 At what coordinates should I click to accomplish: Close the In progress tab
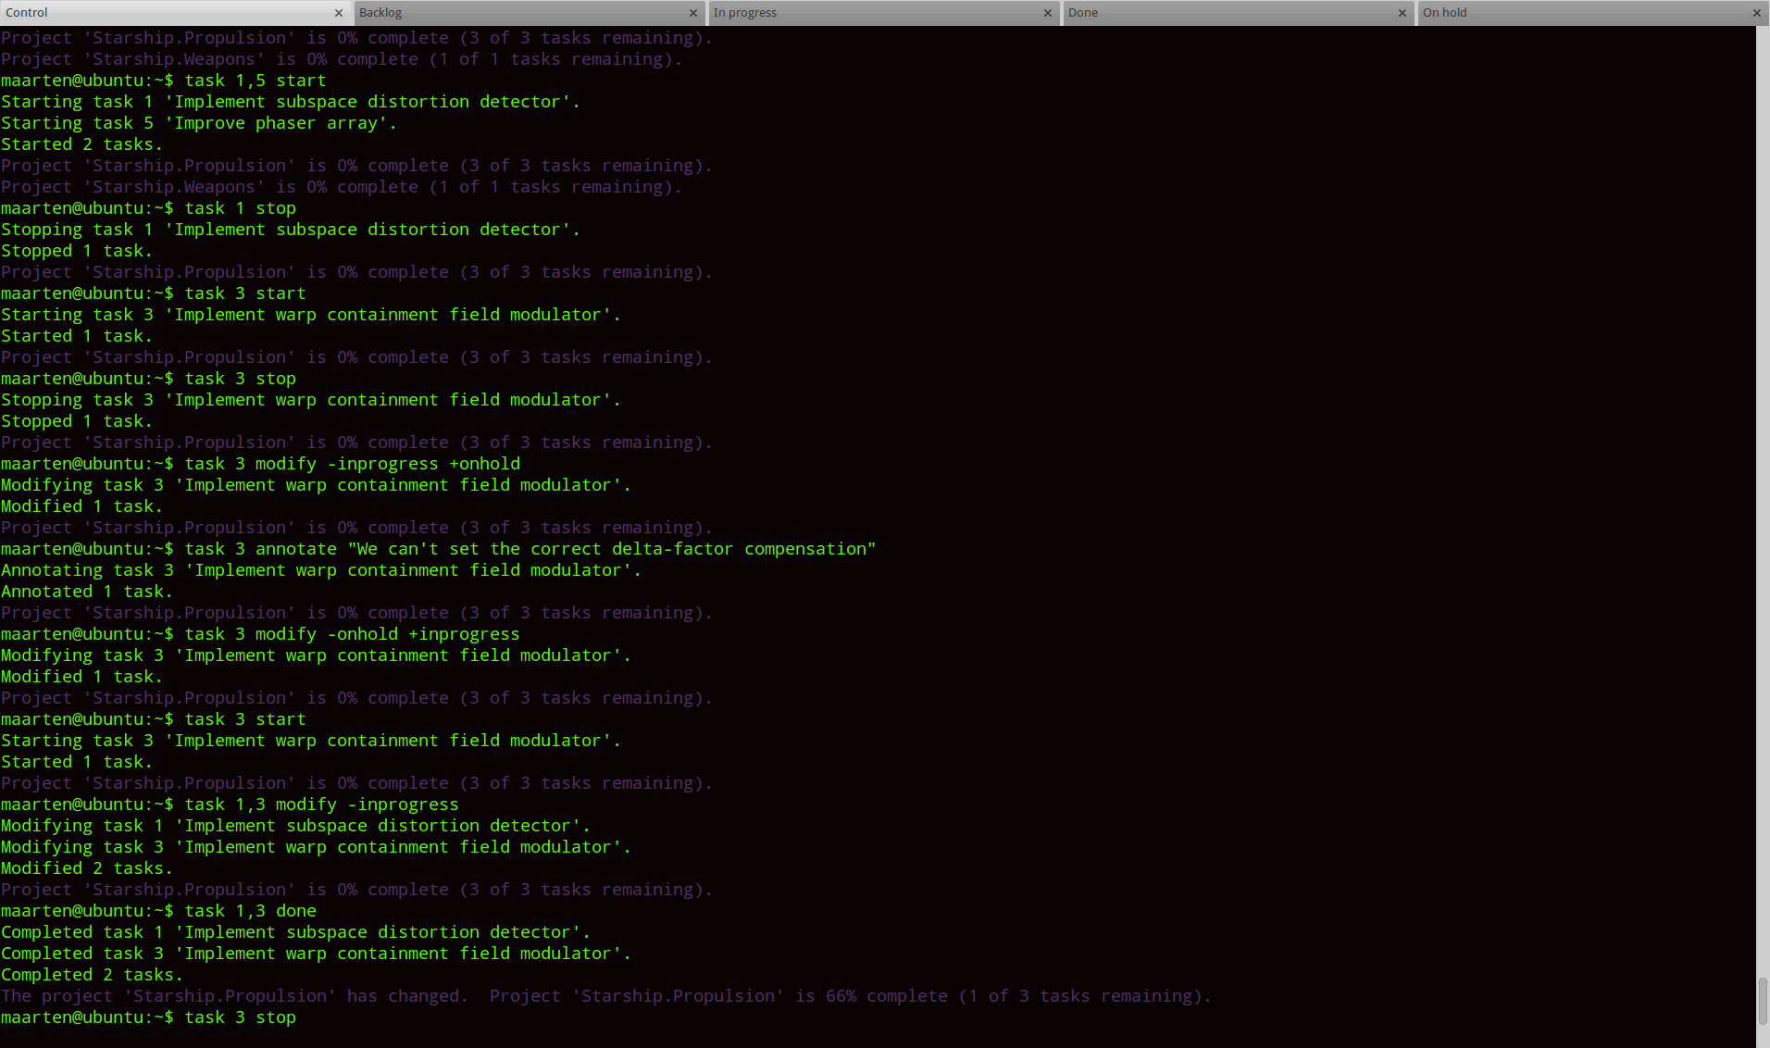(1047, 13)
